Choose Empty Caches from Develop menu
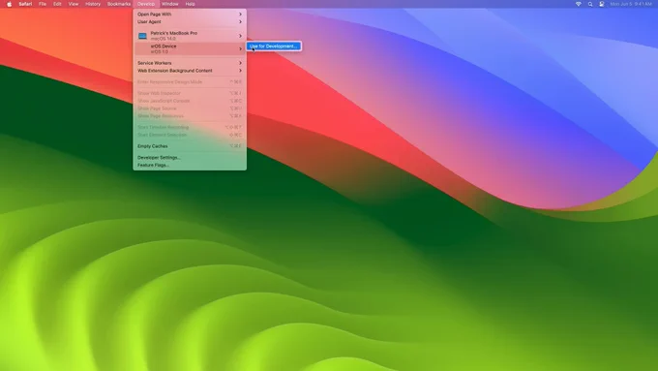This screenshot has height=371, width=658. 190,146
